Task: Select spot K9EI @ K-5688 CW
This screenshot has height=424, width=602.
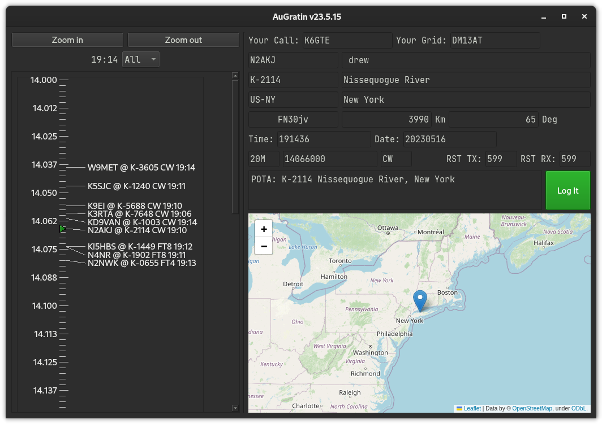Action: pos(135,206)
